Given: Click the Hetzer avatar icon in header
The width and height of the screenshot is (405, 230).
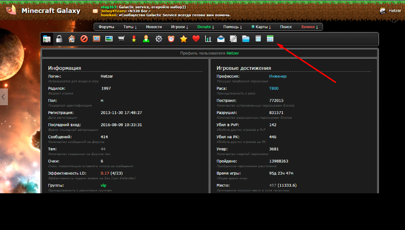Looking at the screenshot, I should (383, 11).
